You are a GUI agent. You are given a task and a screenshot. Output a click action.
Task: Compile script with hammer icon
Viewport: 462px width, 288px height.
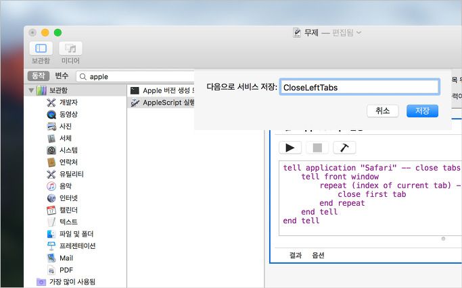(344, 148)
